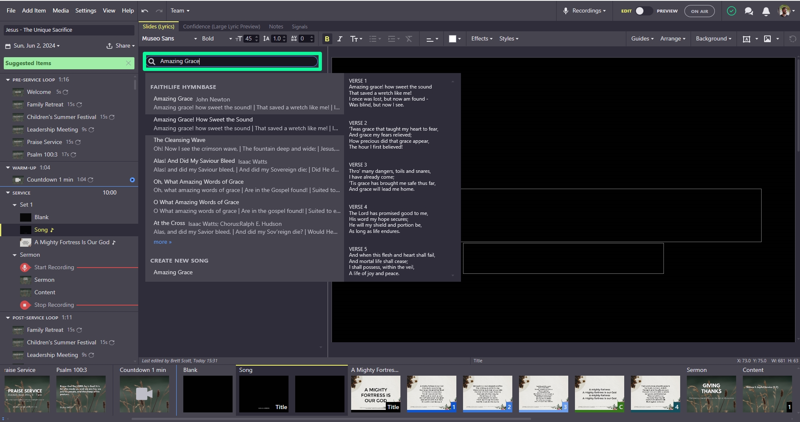
Task: Collapse the Pre-Service Loop section
Action: [8, 80]
